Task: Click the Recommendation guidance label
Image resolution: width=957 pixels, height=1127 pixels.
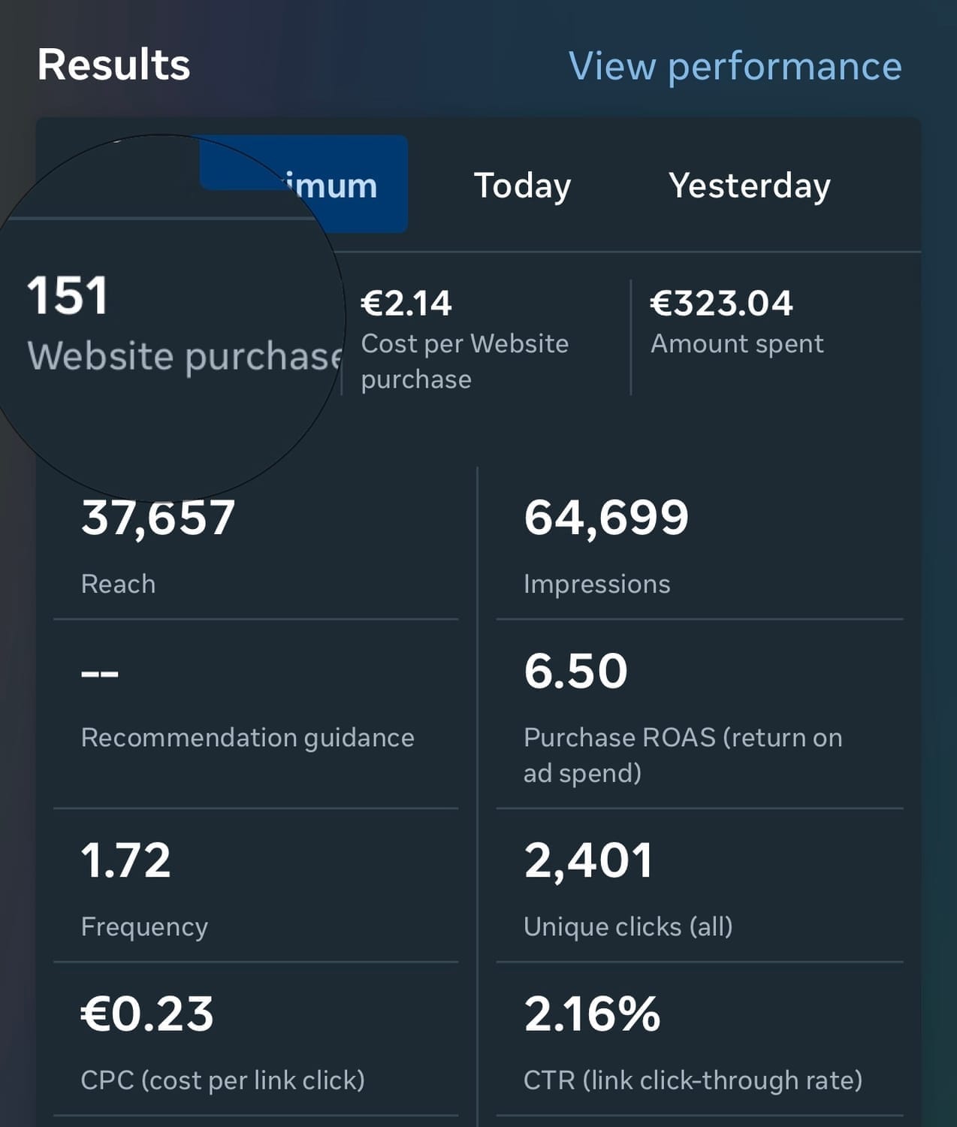Action: [247, 738]
